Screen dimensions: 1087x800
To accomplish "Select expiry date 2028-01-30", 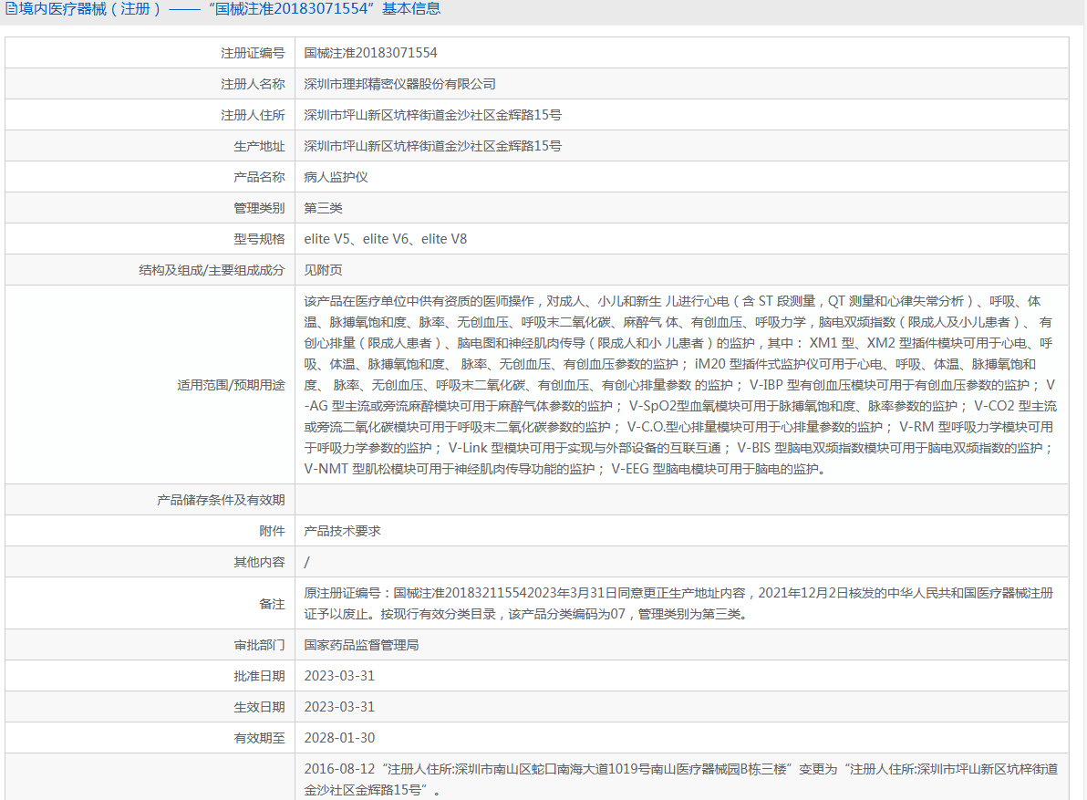I will point(339,738).
